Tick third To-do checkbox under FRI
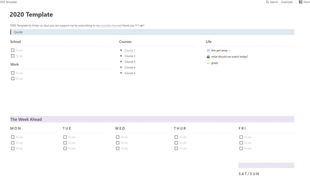The height and width of the screenshot is (178, 310). coord(241,148)
